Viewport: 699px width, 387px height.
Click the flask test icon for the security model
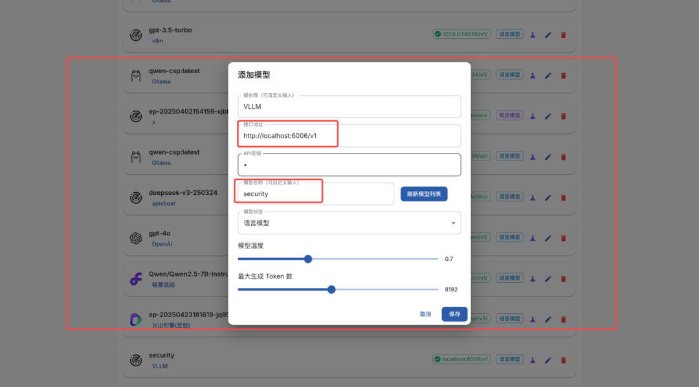pos(532,360)
